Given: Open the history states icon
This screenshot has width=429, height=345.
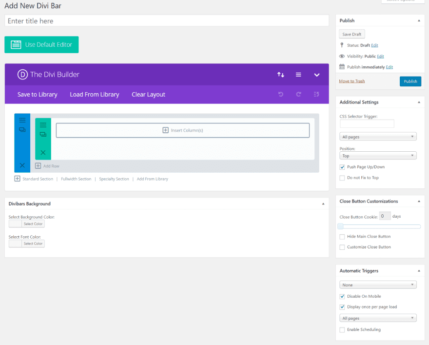Looking at the screenshot, I should point(316,94).
